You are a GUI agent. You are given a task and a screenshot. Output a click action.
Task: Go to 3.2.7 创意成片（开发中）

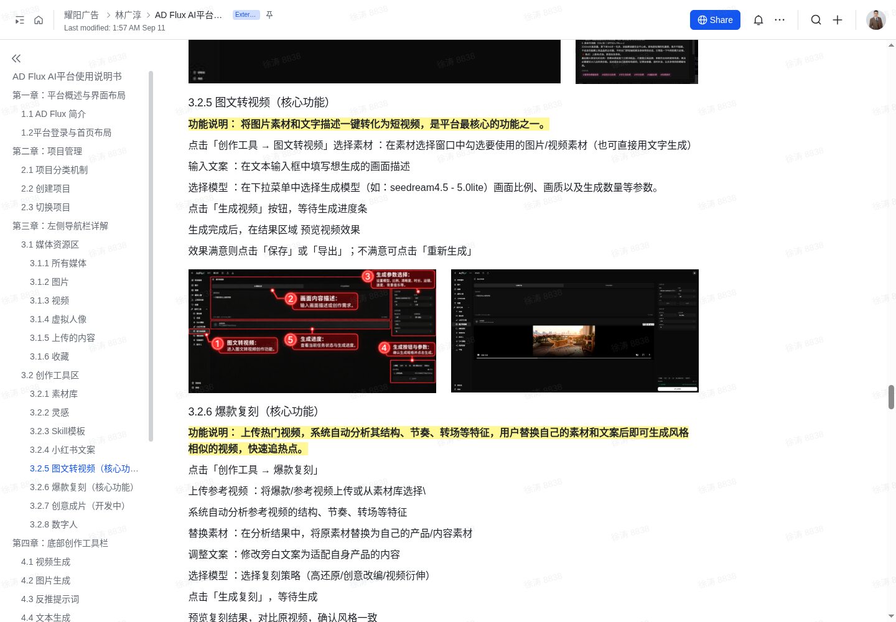77,506
